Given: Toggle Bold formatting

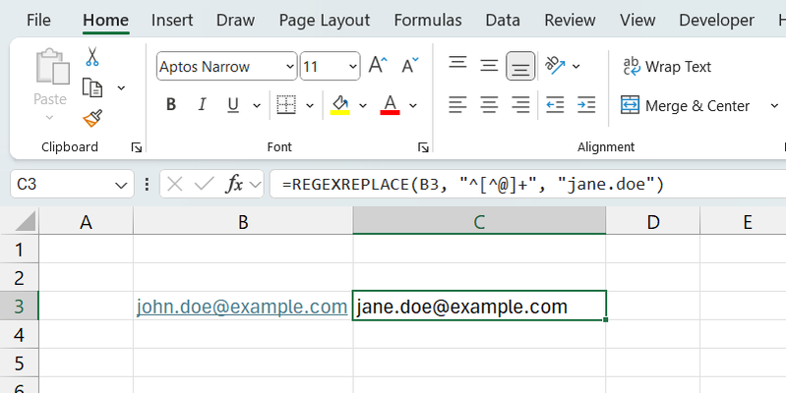Looking at the screenshot, I should point(170,105).
